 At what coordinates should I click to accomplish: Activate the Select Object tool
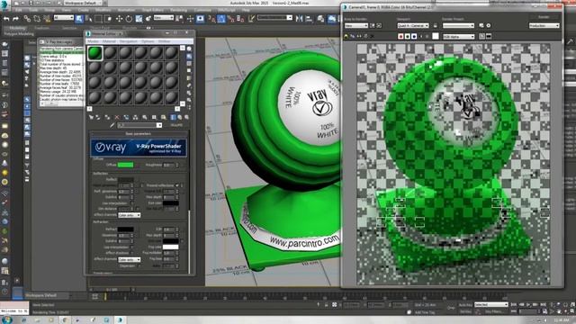[x=79, y=18]
